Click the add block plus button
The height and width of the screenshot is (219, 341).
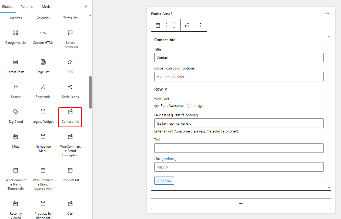241,204
